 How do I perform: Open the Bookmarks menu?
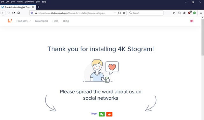click(x=29, y=2)
